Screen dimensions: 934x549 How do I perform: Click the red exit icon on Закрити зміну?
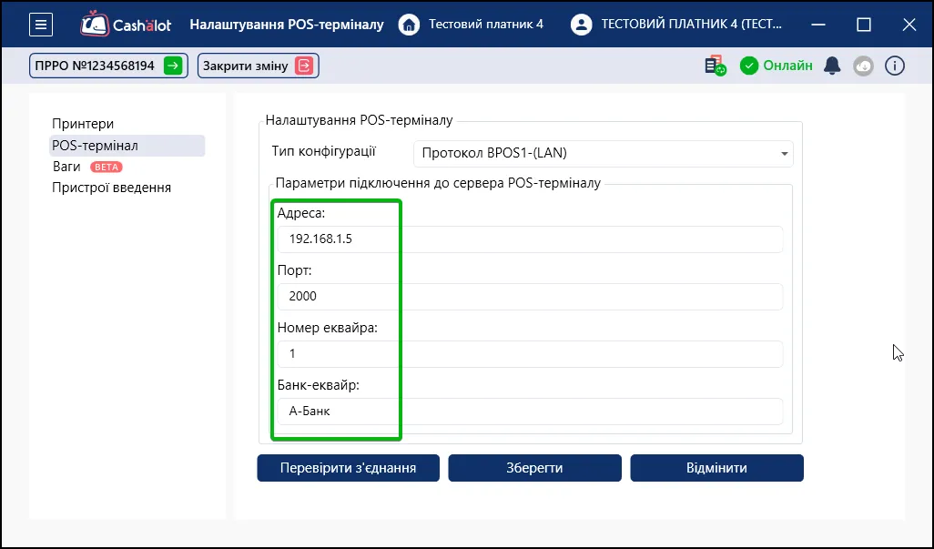(x=304, y=66)
